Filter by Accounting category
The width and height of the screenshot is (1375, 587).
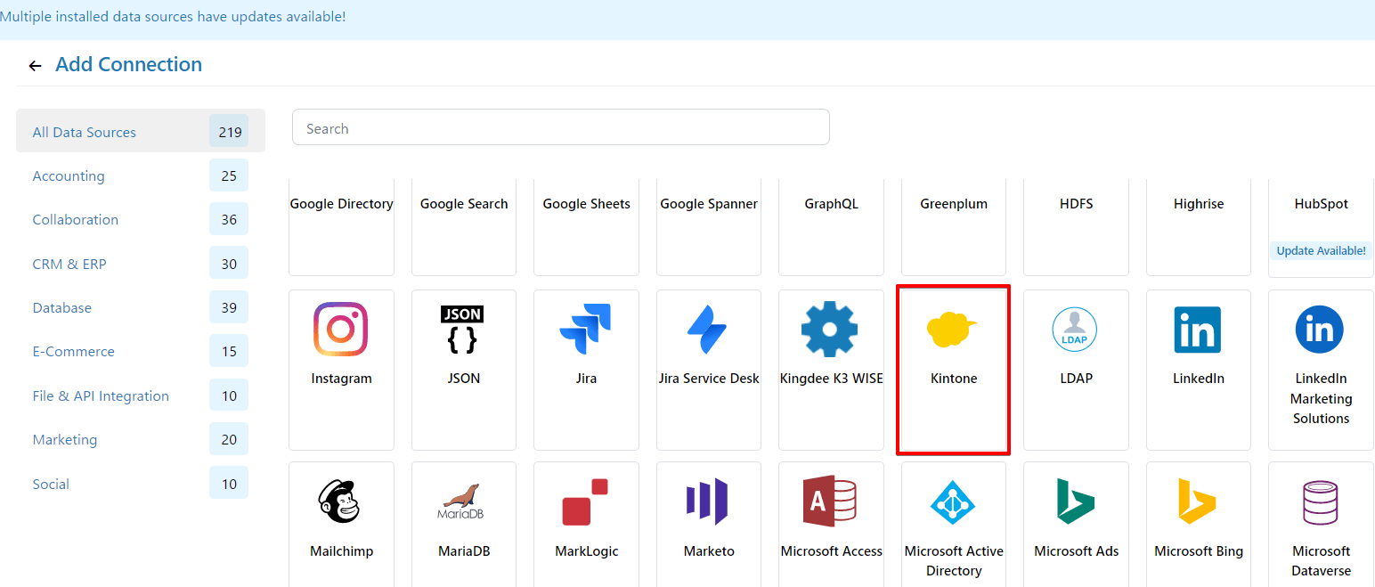click(x=141, y=175)
